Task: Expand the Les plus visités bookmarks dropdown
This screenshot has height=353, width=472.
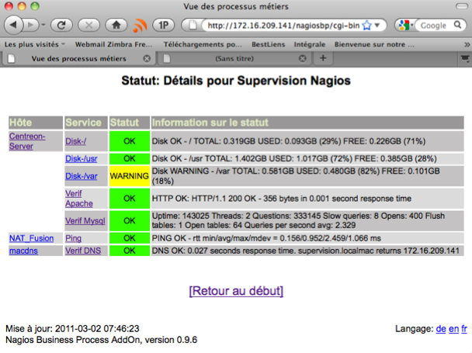Action: (x=35, y=44)
